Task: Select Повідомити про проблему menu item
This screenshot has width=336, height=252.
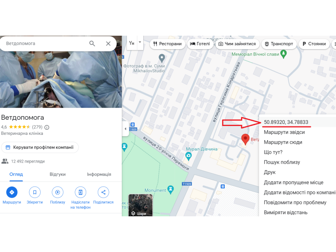Action: [297, 202]
